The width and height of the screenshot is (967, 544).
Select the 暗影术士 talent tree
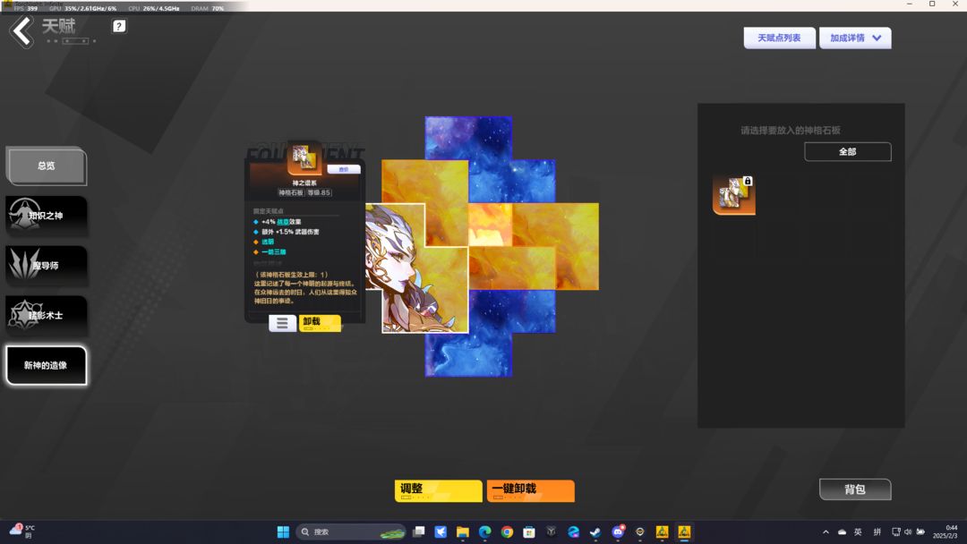pyautogui.click(x=47, y=315)
